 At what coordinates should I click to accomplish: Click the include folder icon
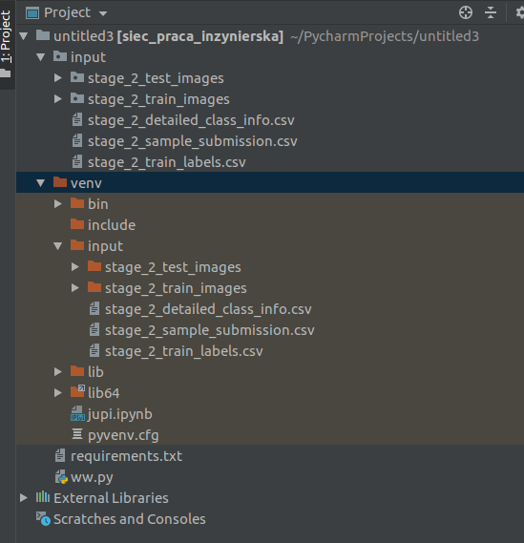pyautogui.click(x=77, y=223)
